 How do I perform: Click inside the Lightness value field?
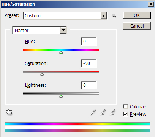click(x=89, y=85)
